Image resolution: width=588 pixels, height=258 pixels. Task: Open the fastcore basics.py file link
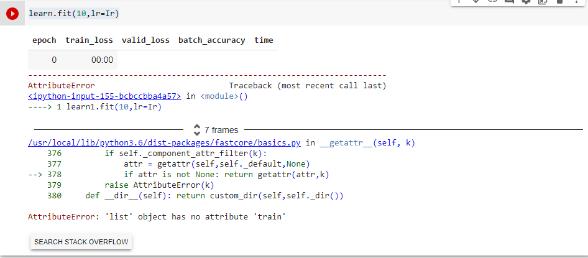click(164, 142)
